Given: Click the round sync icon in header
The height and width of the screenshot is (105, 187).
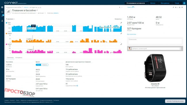Looking at the screenshot, I should (184, 3).
